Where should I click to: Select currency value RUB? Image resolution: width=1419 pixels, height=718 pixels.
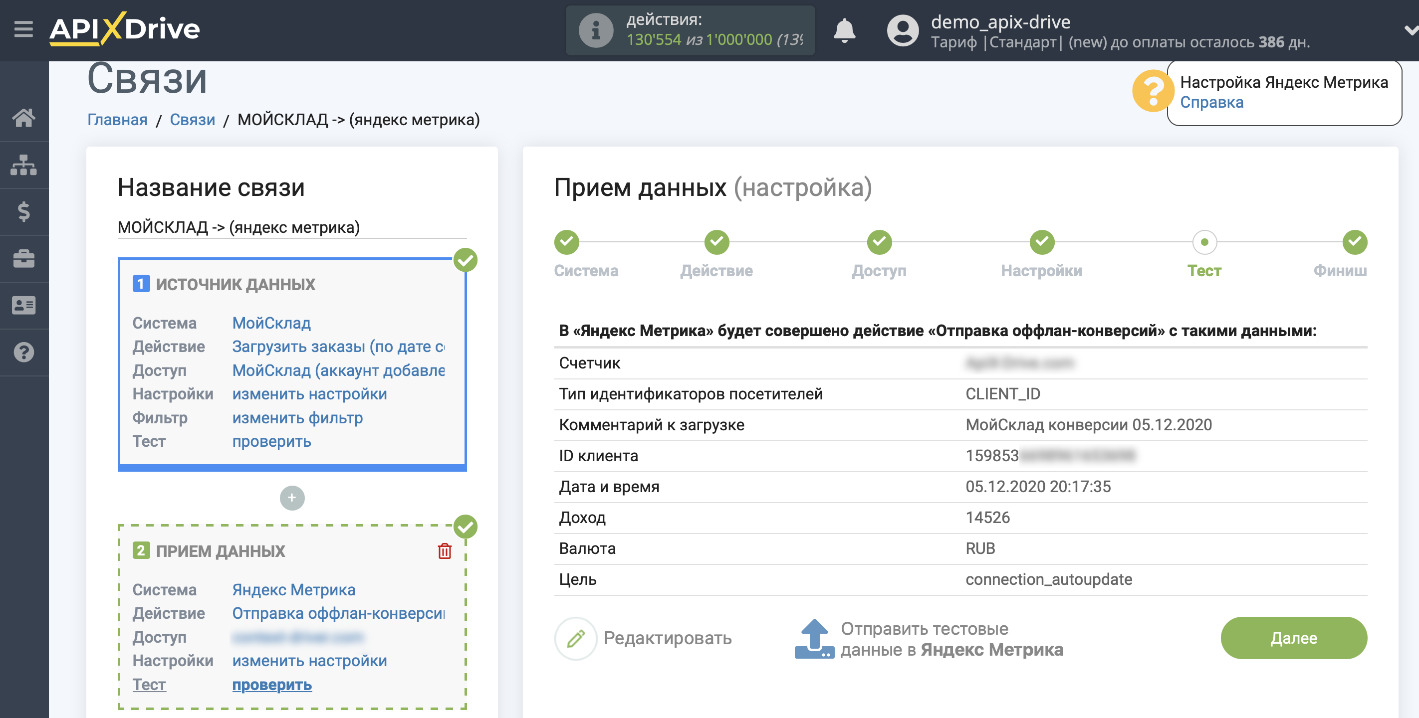pyautogui.click(x=980, y=548)
